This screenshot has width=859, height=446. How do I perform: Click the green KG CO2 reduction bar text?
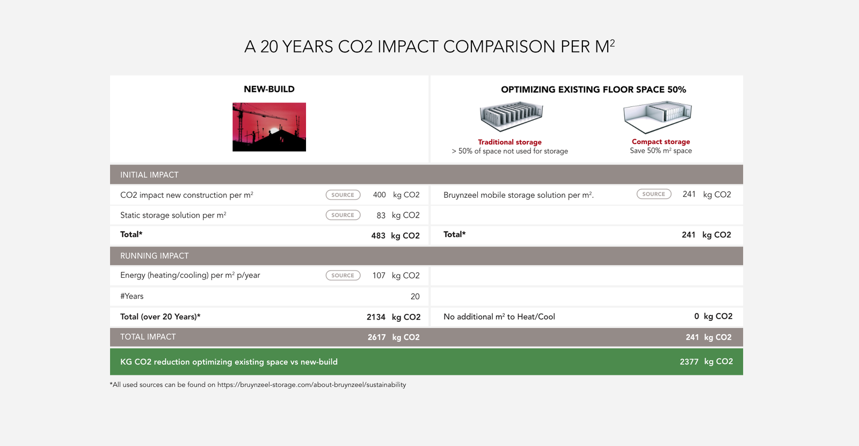[x=229, y=362]
